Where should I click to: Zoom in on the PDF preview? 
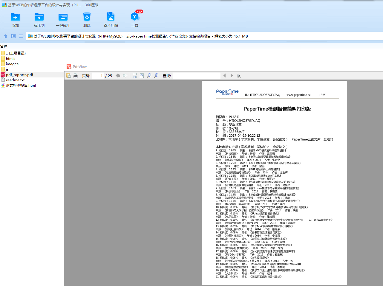click(x=156, y=76)
